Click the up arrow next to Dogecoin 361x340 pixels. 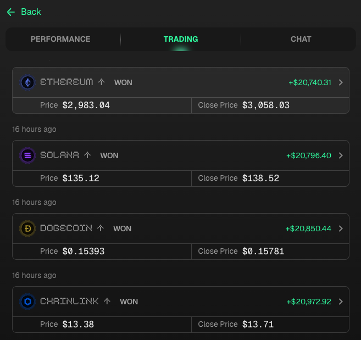[x=101, y=228]
